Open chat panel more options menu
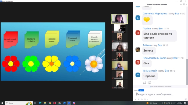188x105 pixels. [181, 4]
